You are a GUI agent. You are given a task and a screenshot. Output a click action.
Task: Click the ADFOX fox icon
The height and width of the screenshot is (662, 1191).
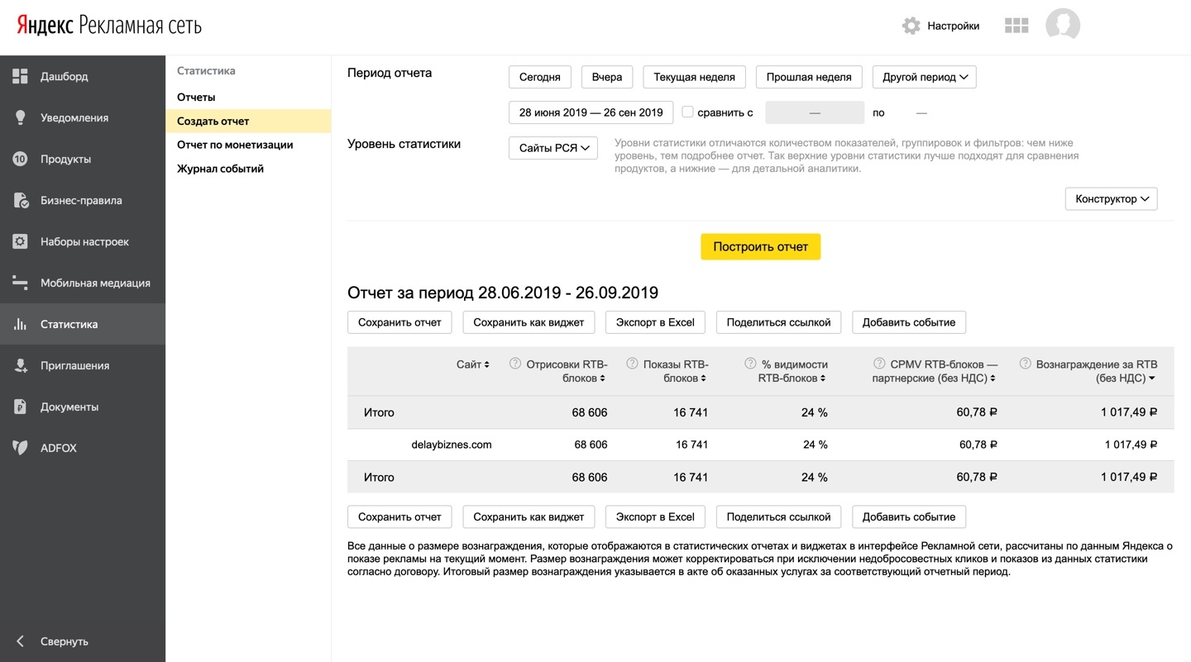(21, 448)
